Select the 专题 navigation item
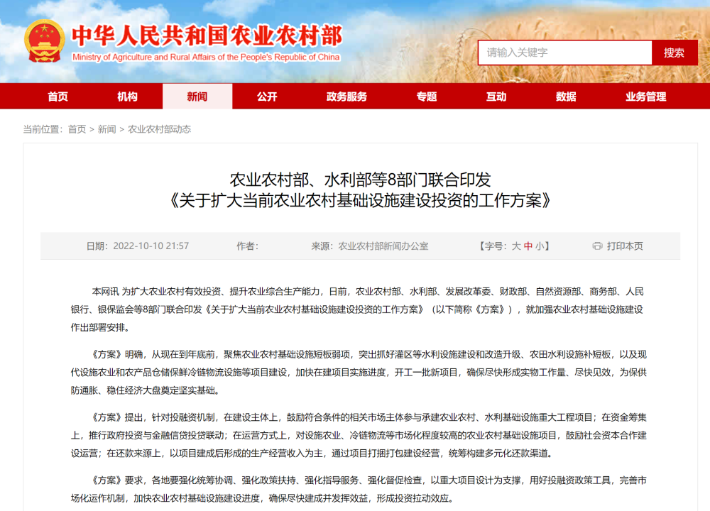The image size is (710, 511). tap(427, 97)
